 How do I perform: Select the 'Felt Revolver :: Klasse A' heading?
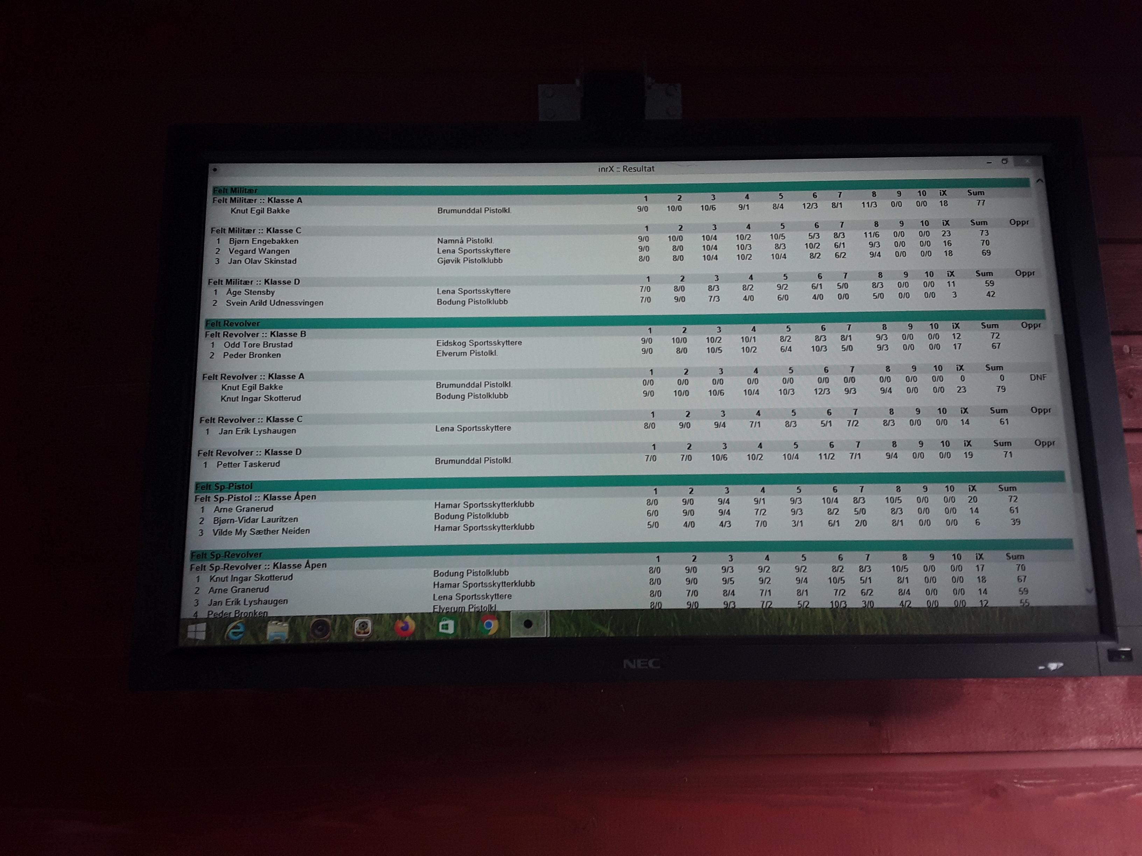[x=253, y=377]
